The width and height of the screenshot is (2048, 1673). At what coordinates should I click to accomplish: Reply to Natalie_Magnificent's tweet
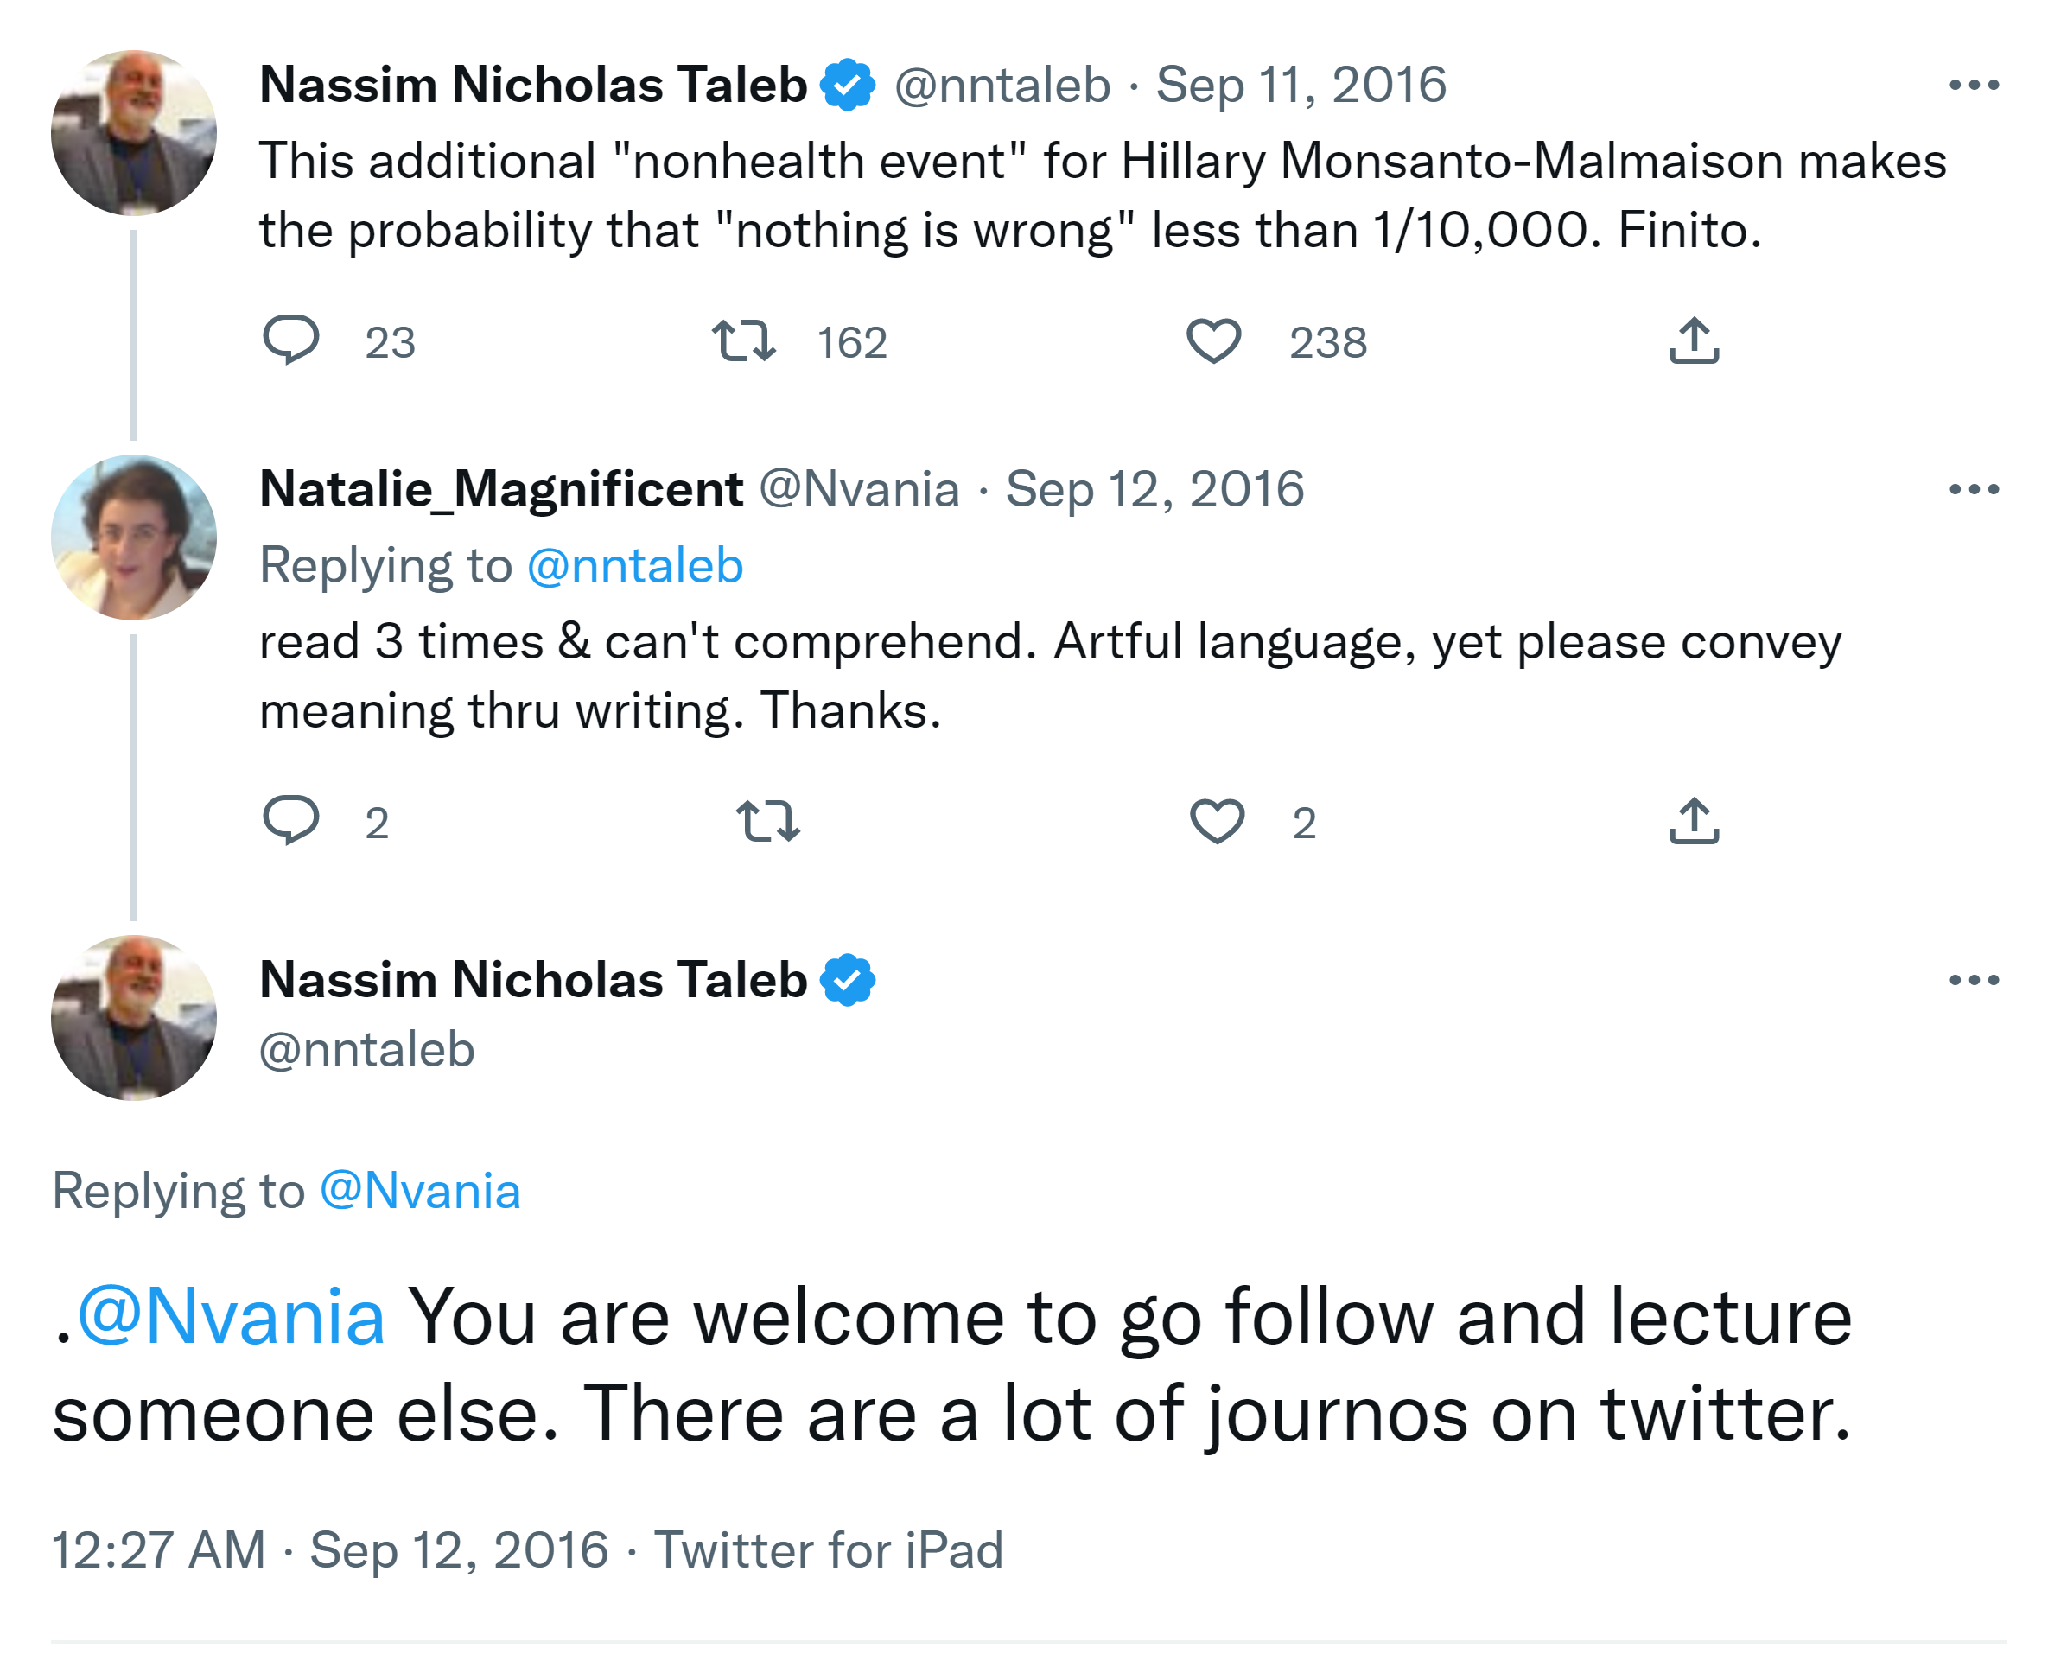pyautogui.click(x=291, y=820)
